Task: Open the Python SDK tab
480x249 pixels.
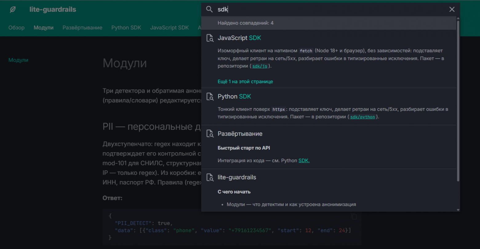Action: tap(126, 28)
